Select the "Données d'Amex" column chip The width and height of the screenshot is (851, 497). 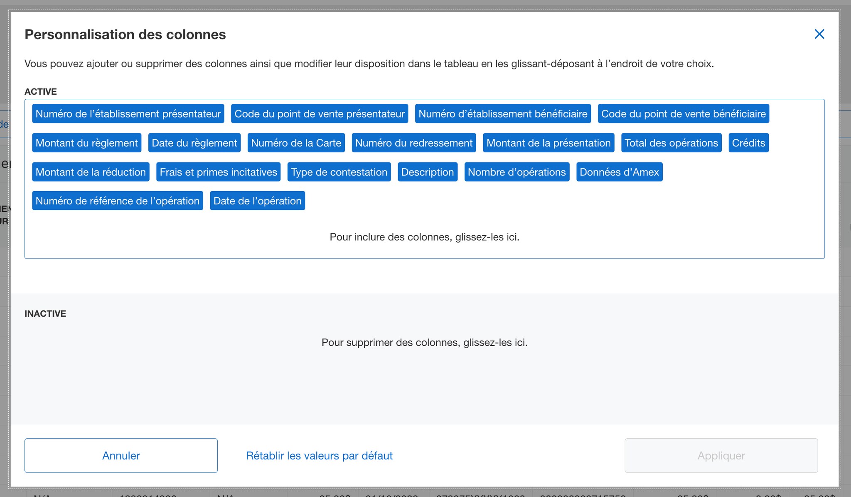click(x=619, y=172)
